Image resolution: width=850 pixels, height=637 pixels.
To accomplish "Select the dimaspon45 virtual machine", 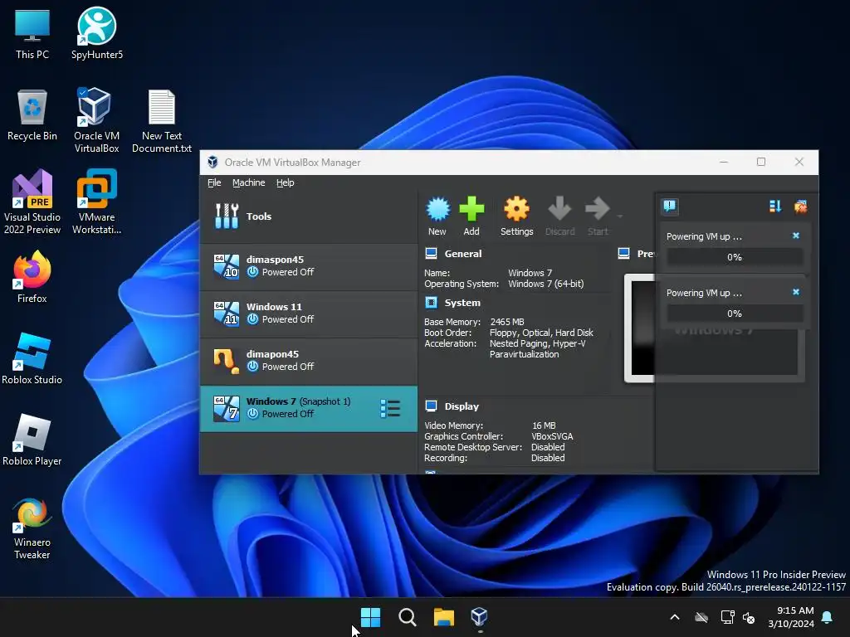I will click(x=309, y=266).
